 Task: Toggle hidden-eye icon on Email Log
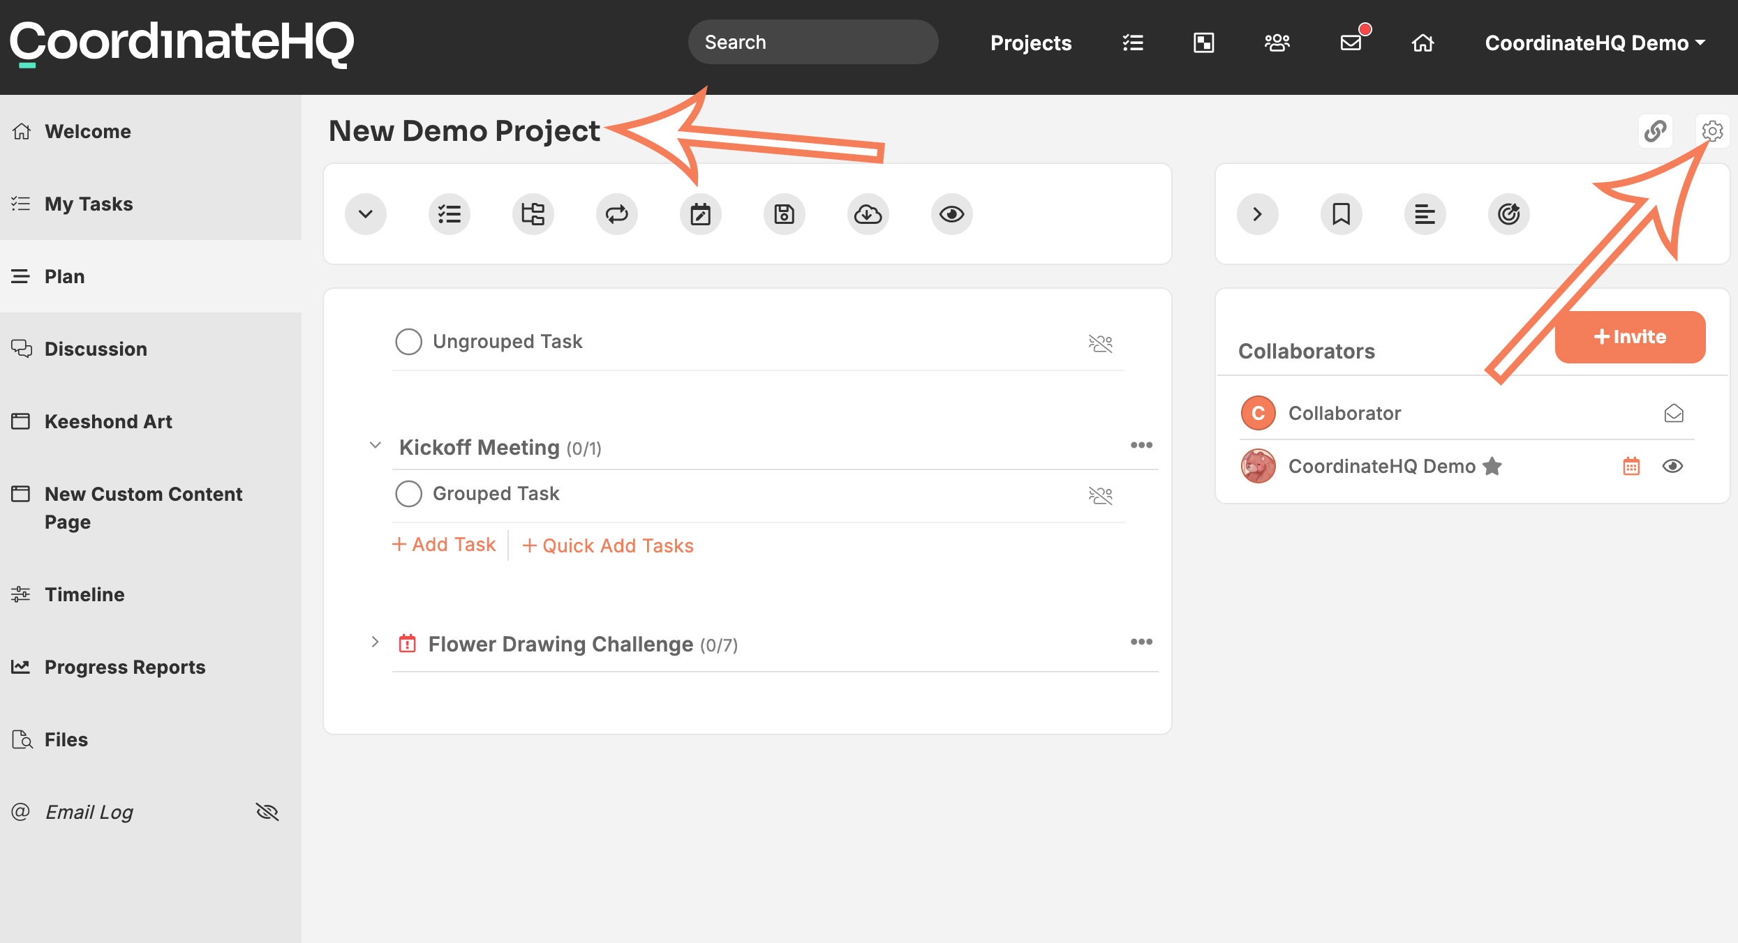point(267,812)
